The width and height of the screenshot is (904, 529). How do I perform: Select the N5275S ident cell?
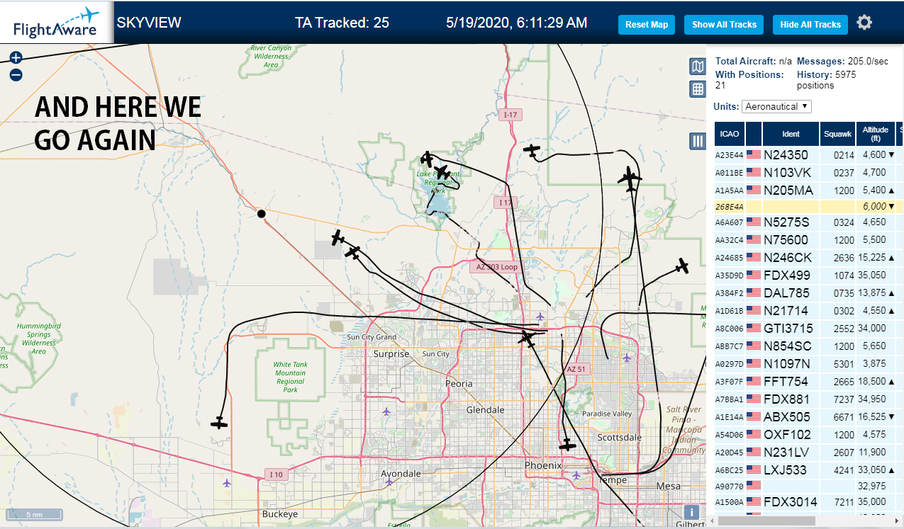(x=791, y=222)
